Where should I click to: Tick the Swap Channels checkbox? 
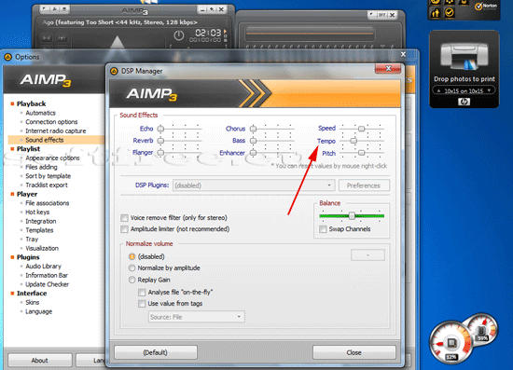(323, 229)
